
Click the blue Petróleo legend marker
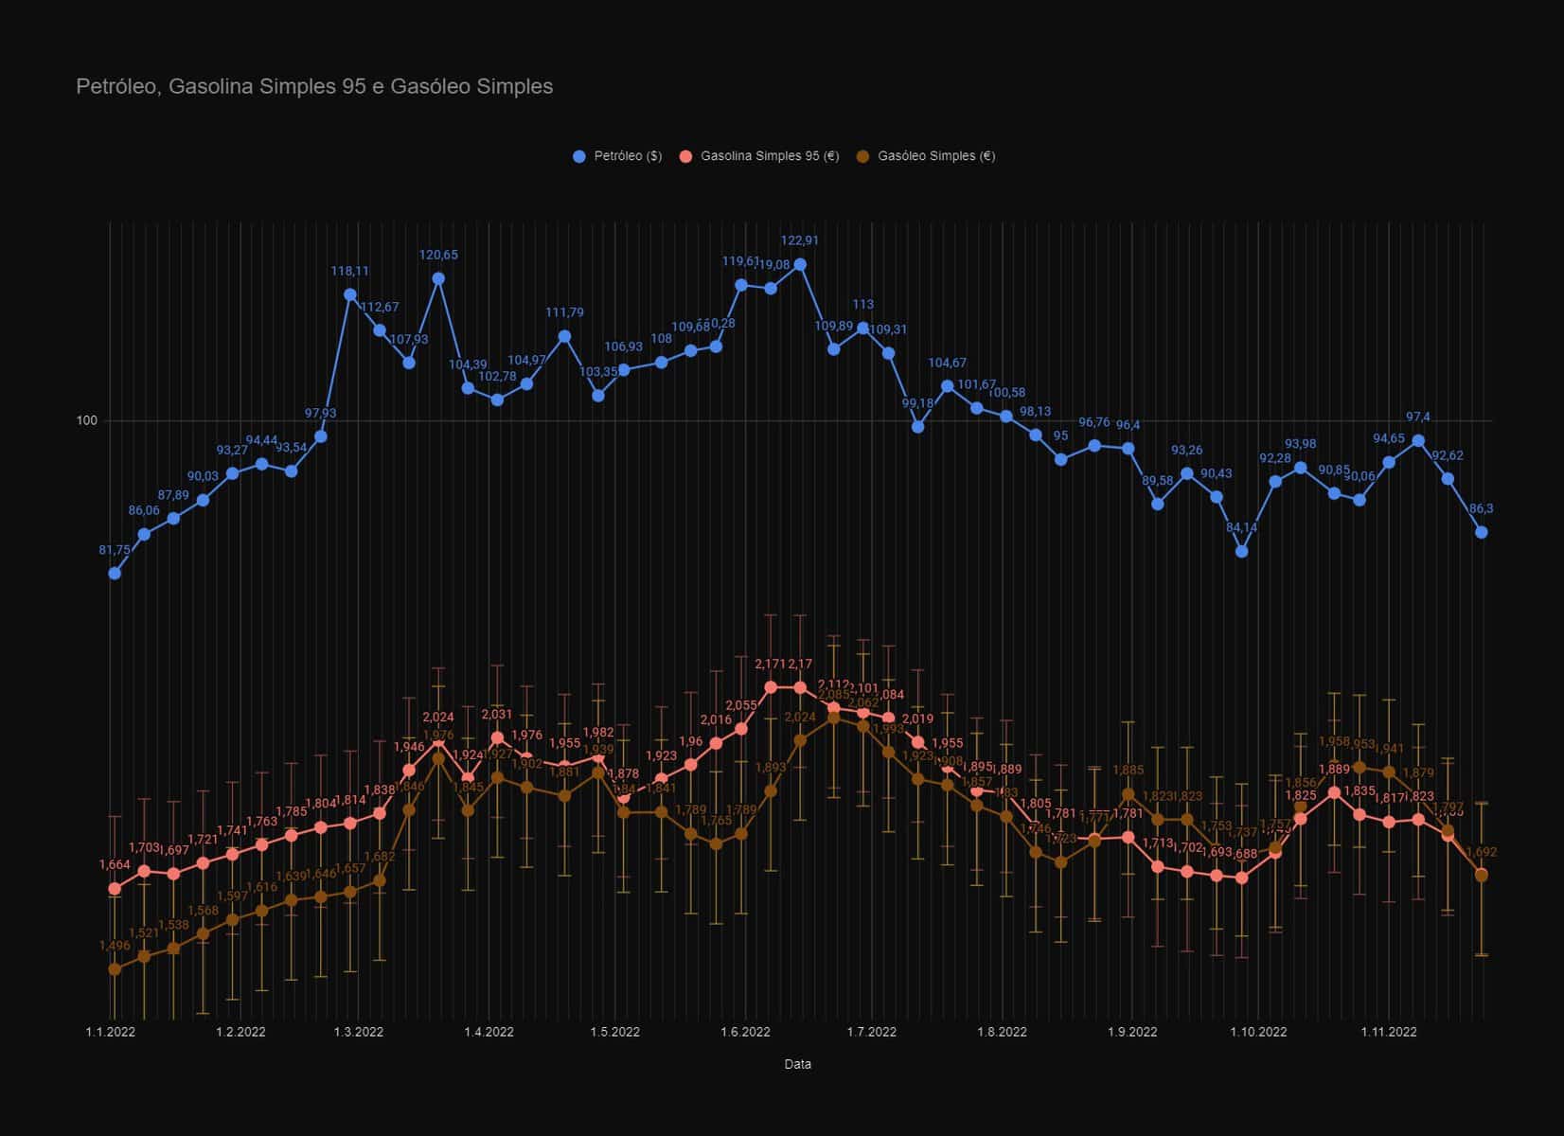pos(579,156)
